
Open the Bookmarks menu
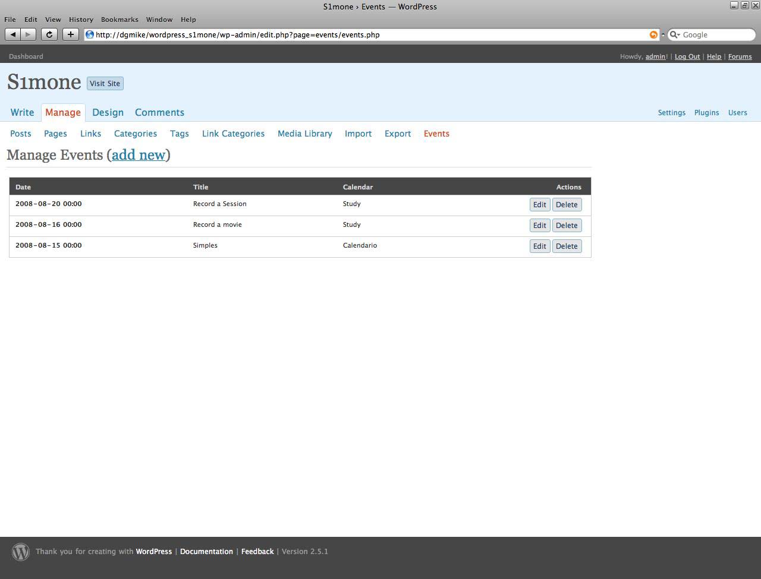point(120,20)
